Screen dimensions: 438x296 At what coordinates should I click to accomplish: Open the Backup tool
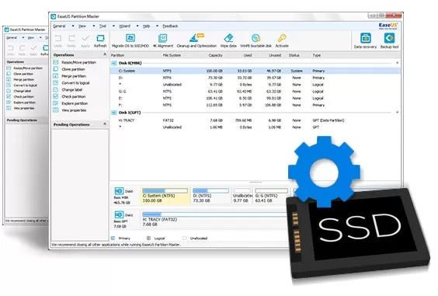point(389,40)
